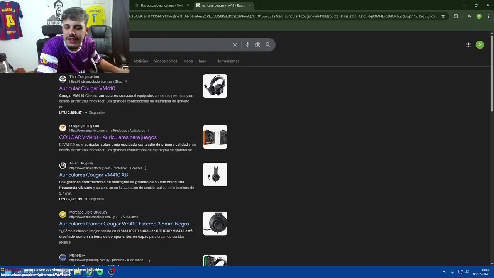Click the cougargaming.com product box thumbnail

pyautogui.click(x=215, y=137)
